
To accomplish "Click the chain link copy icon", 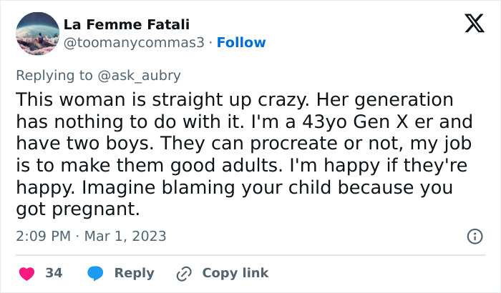I will 184,273.
